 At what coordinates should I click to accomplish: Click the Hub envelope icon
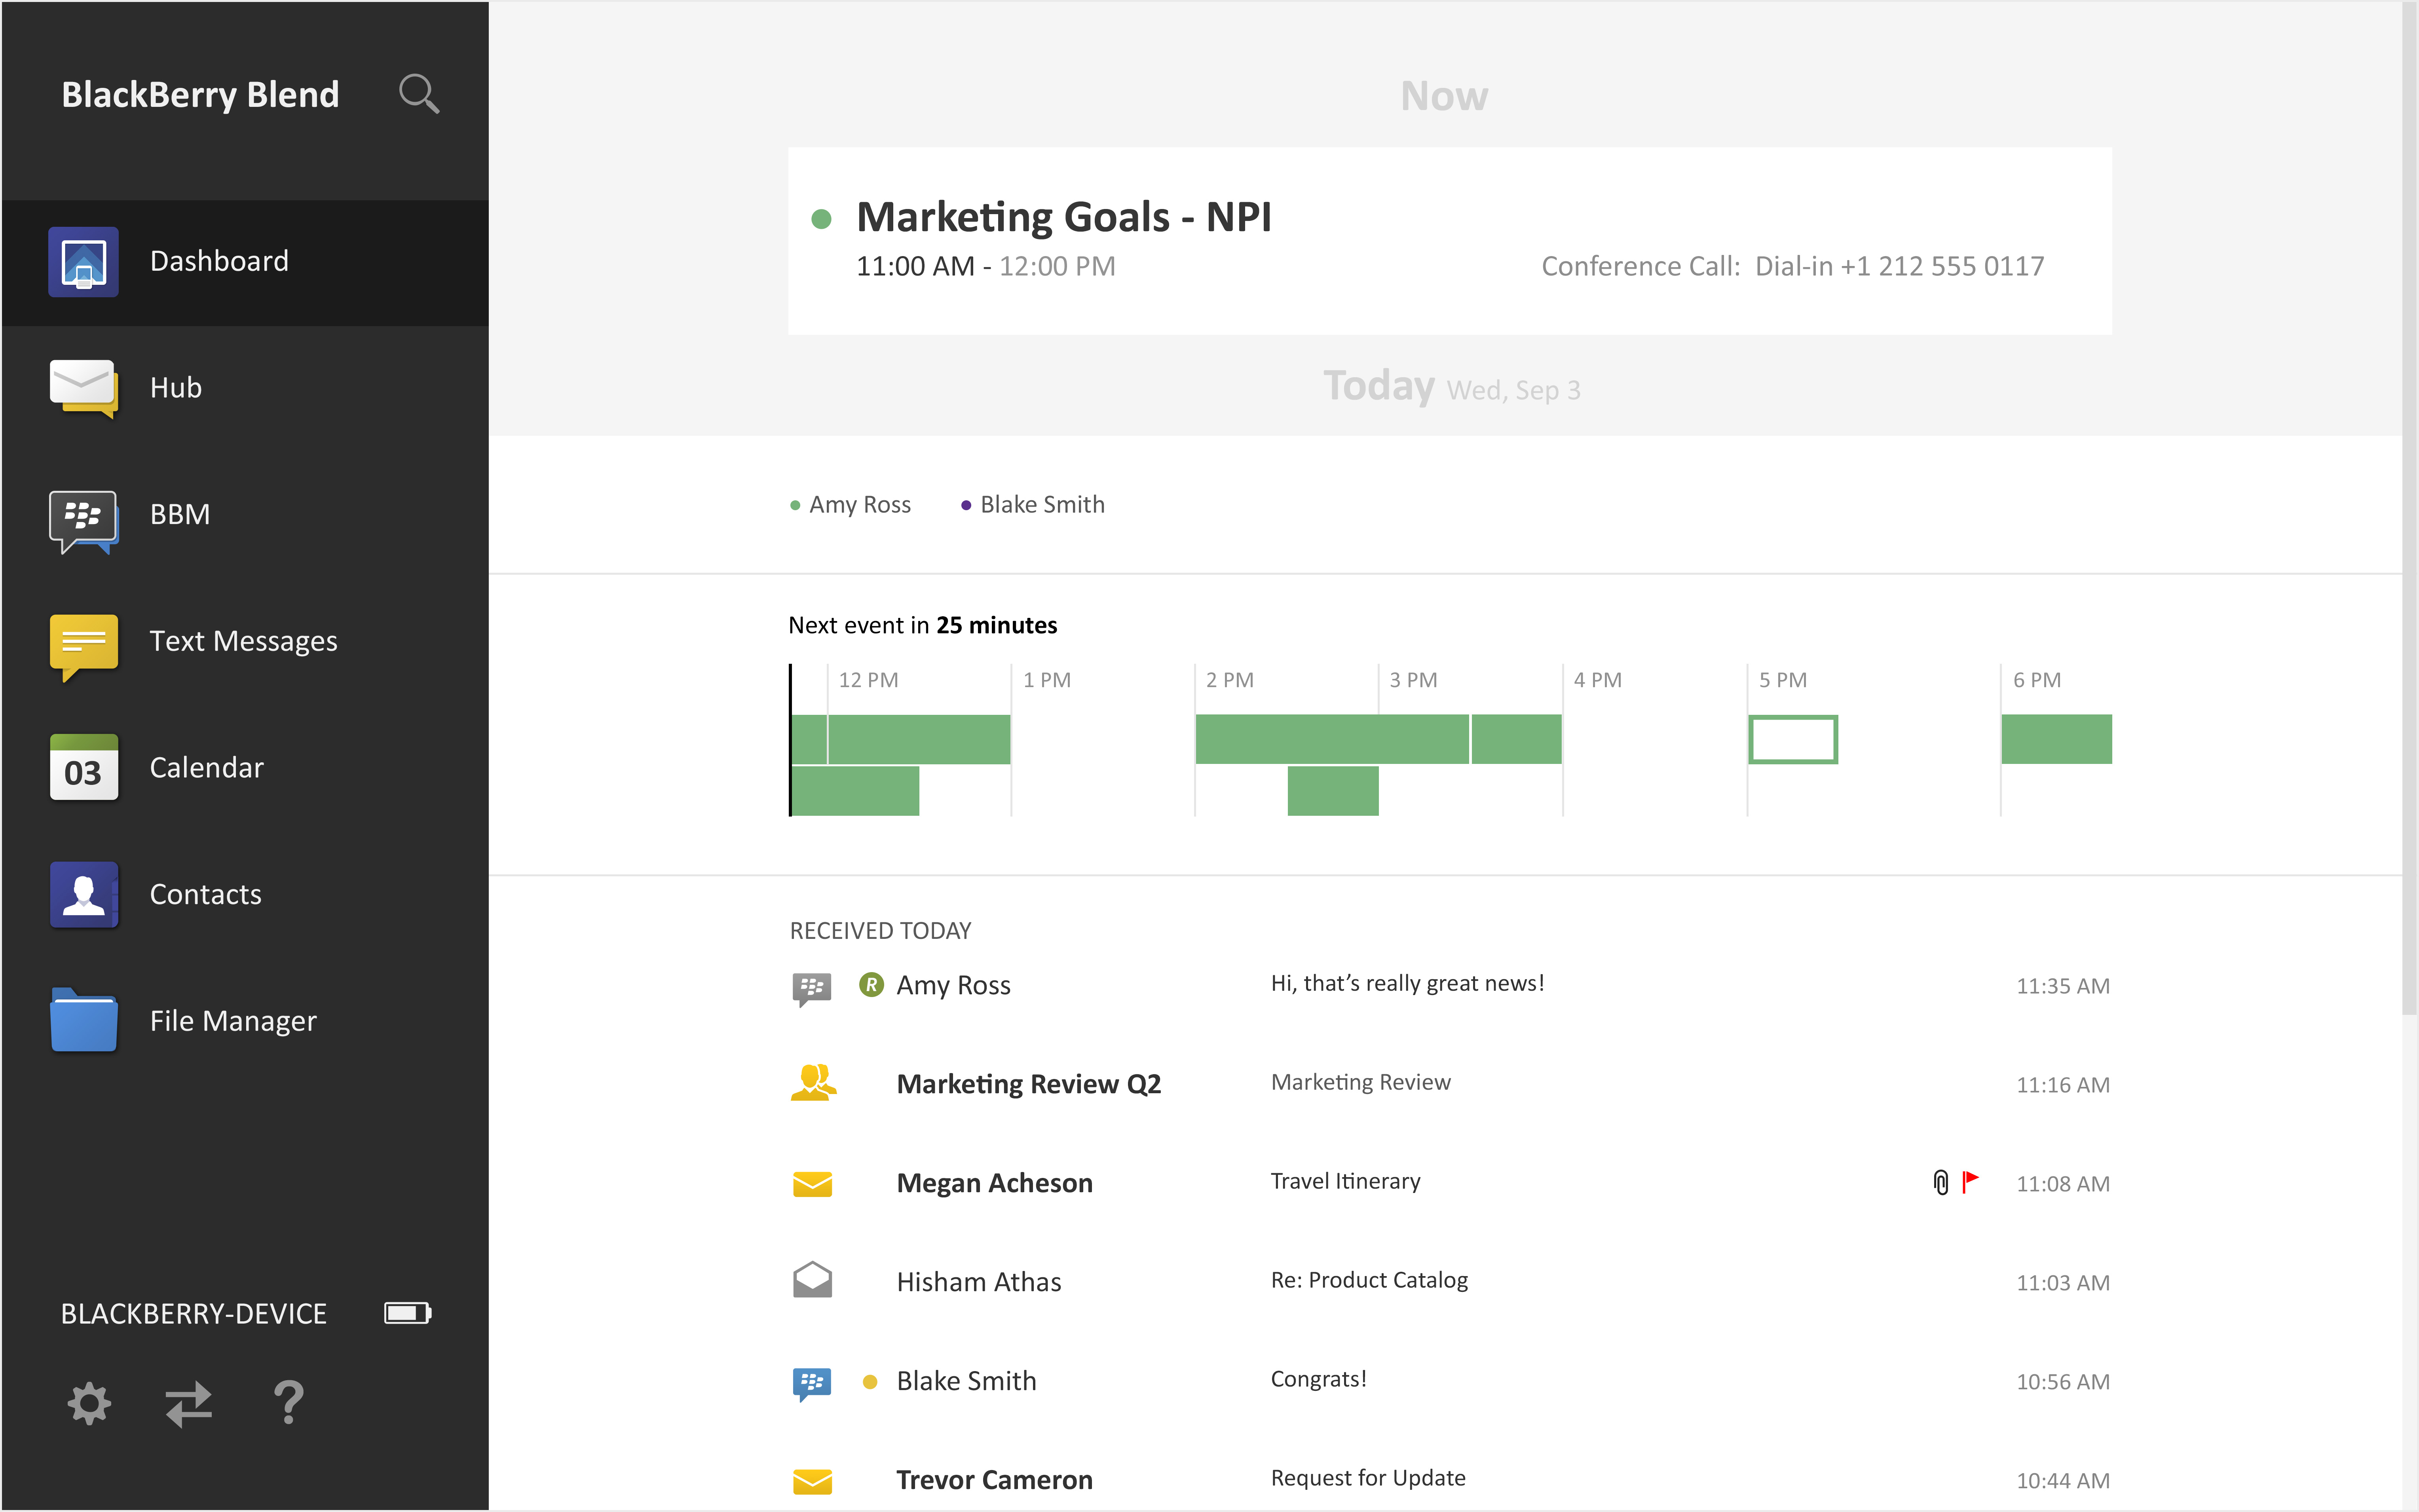coord(84,388)
